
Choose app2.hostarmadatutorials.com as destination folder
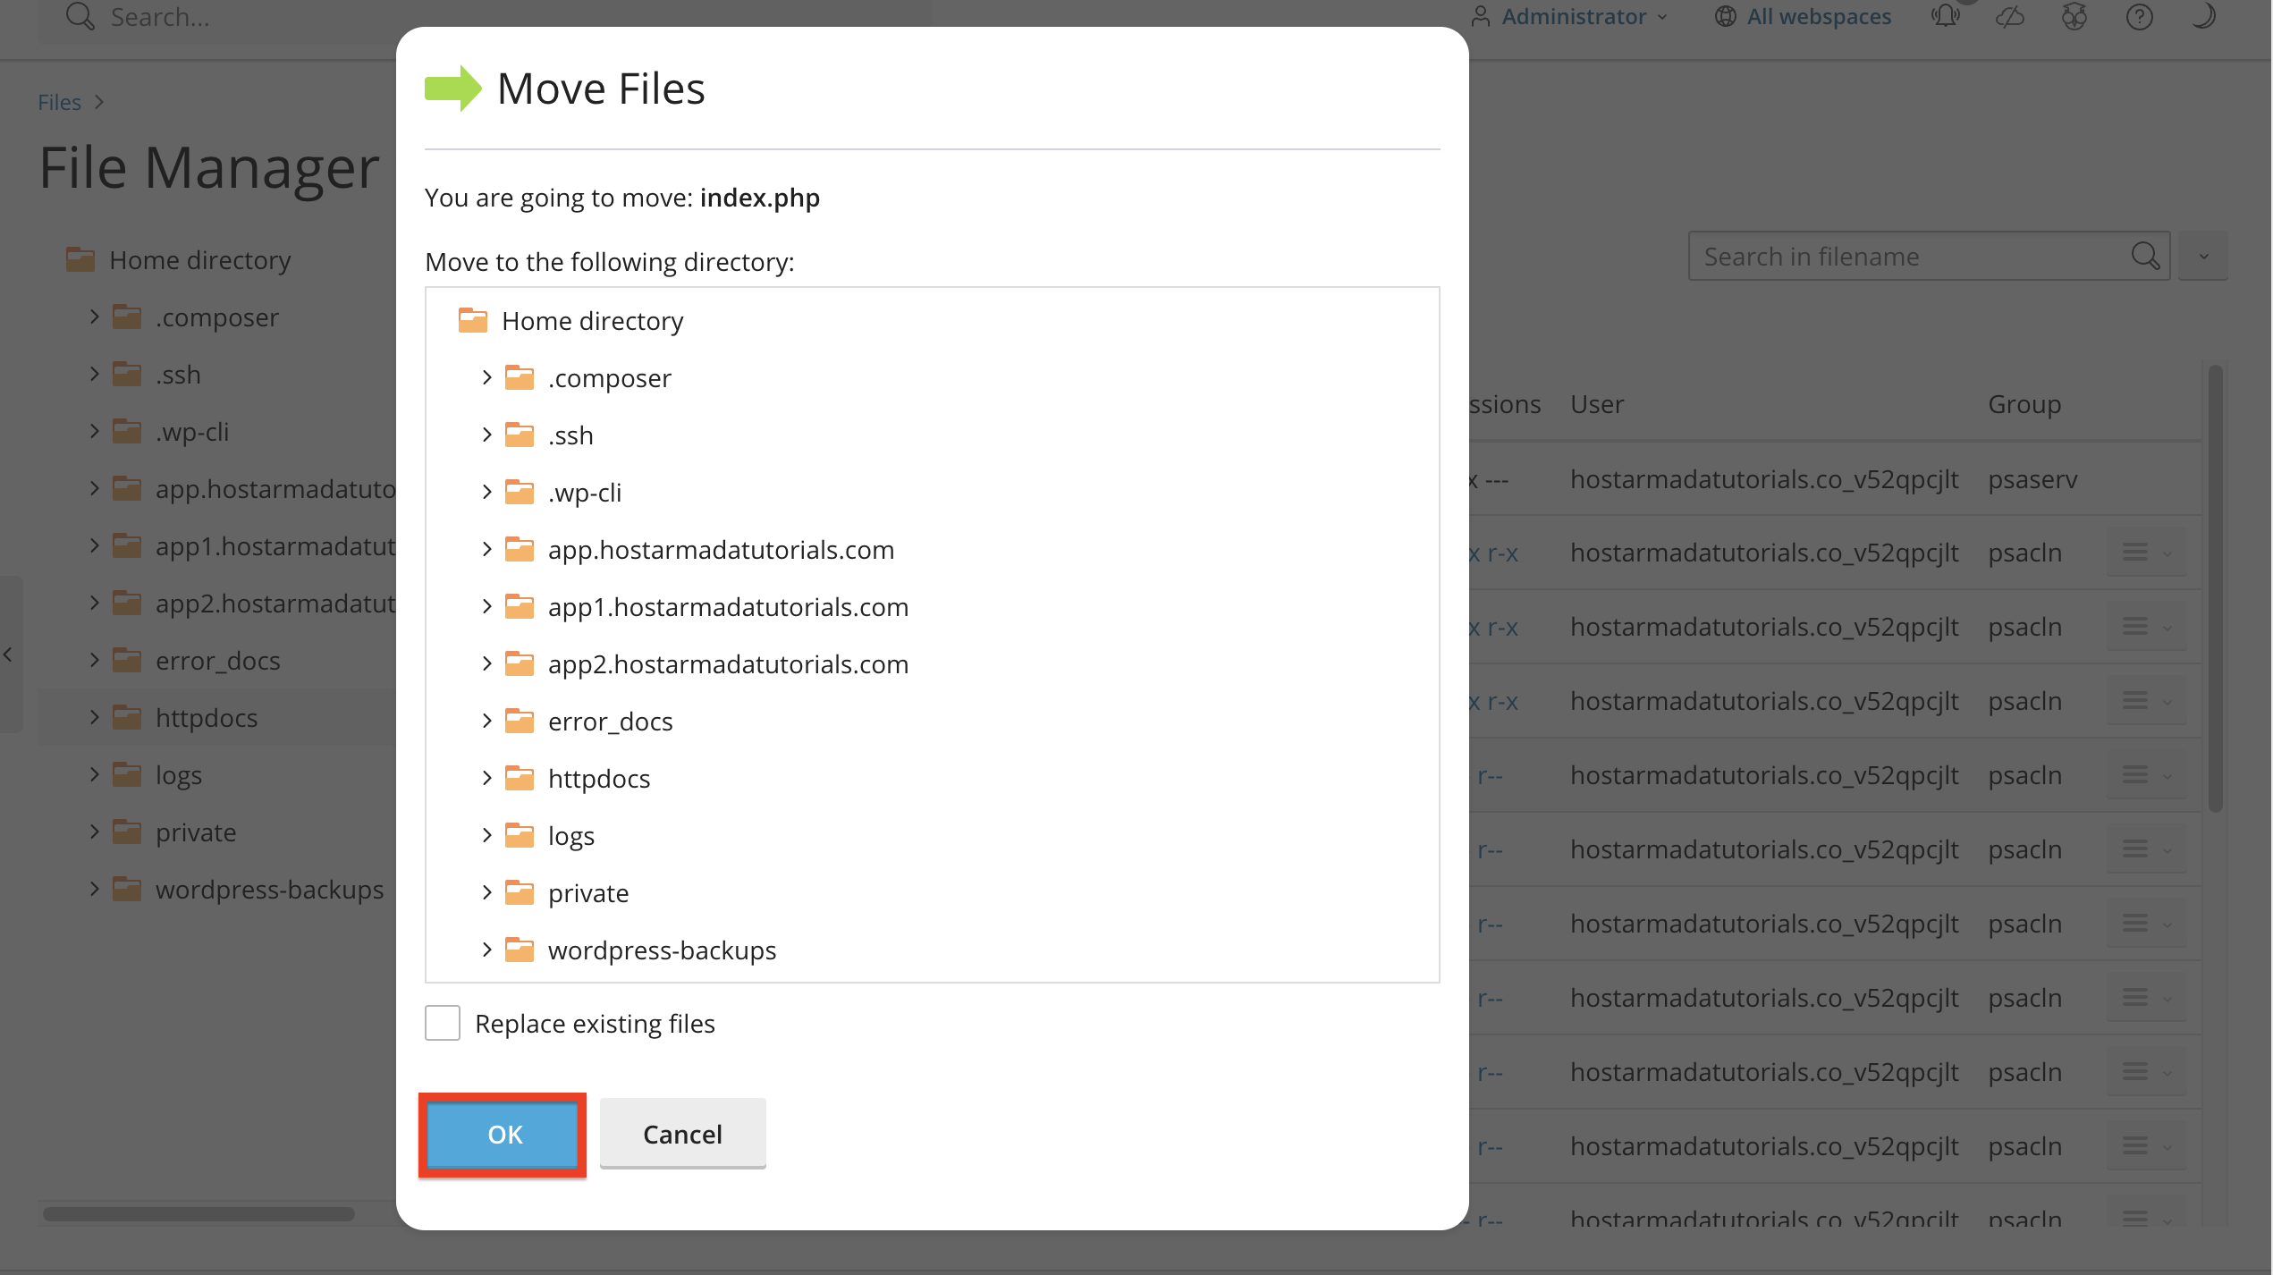tap(728, 664)
